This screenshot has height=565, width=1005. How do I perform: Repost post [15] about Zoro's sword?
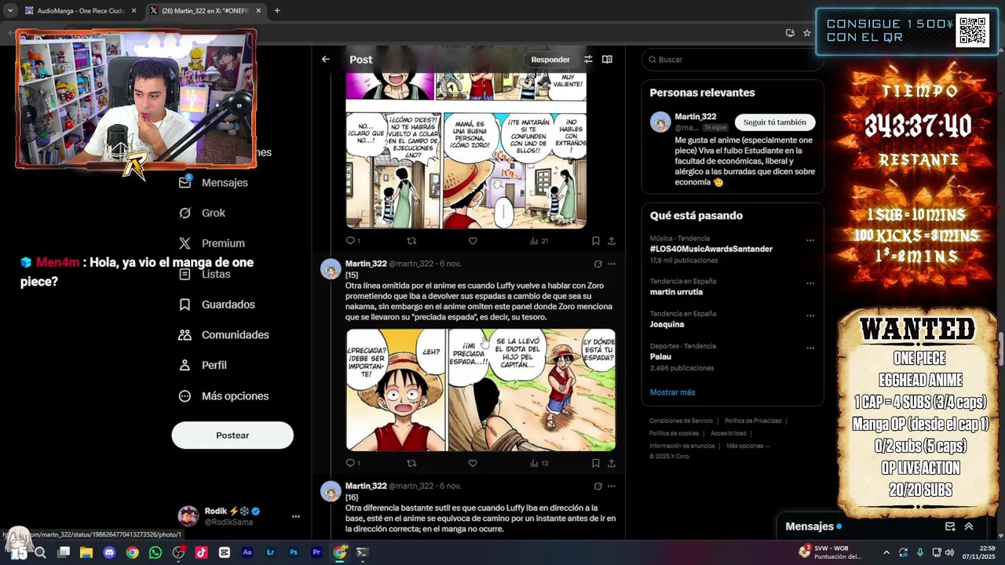[x=411, y=463]
